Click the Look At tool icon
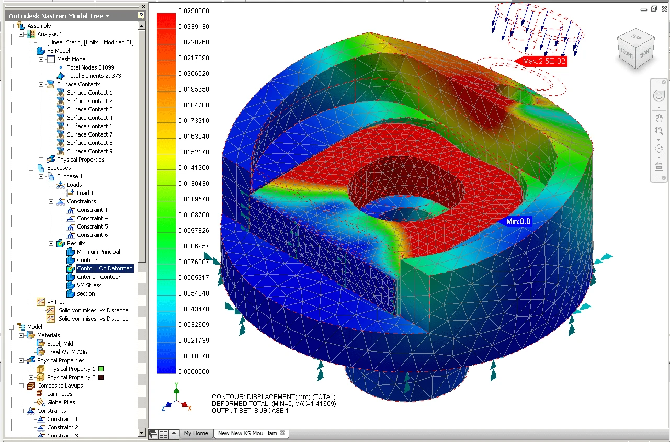This screenshot has width=670, height=442. pyautogui.click(x=658, y=166)
